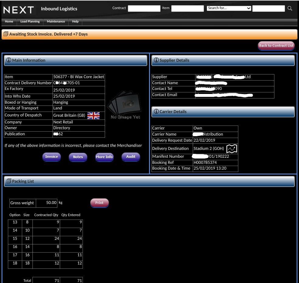
Task: Click the Great Britain flag icon
Action: [x=93, y=116]
